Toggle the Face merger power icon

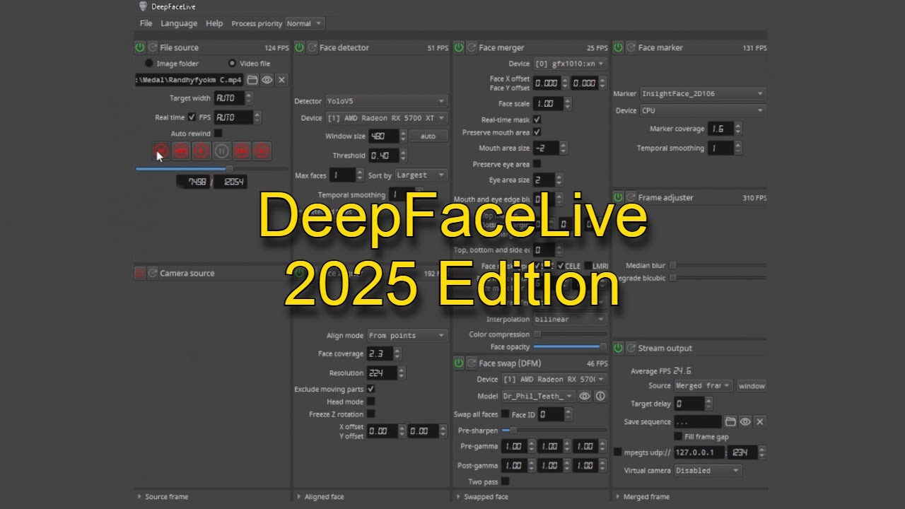[x=459, y=47]
